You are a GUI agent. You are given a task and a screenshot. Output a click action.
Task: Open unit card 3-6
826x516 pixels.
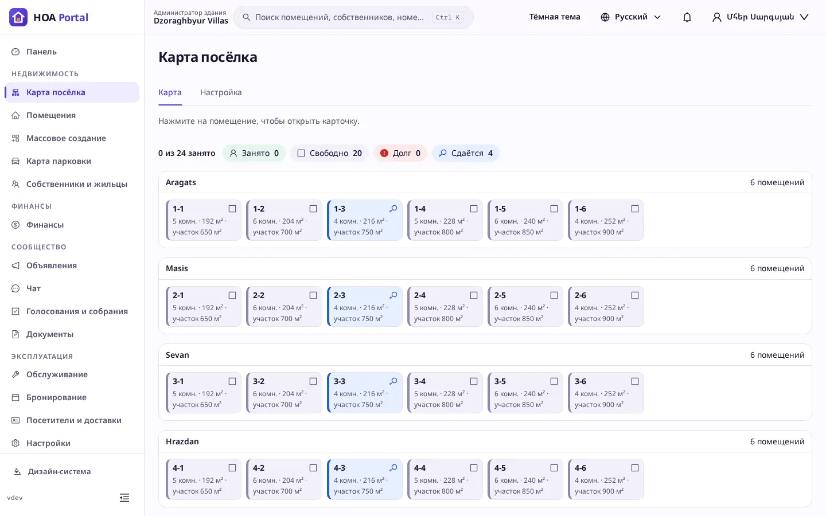pyautogui.click(x=606, y=393)
